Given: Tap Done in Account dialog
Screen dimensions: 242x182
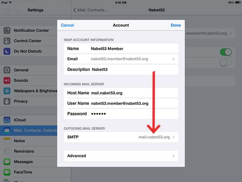Looking at the screenshot, I should coord(176,25).
